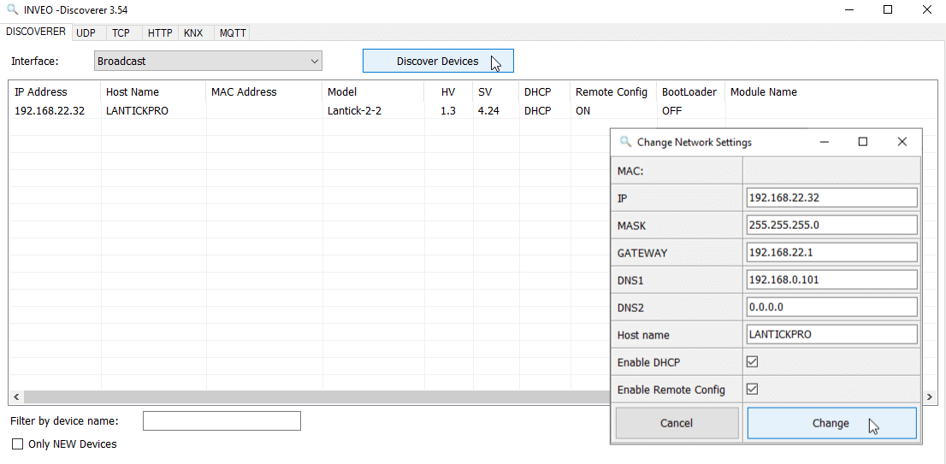The image size is (946, 464).
Task: Click the INVEO Discoverer magnifier title icon
Action: [x=12, y=9]
